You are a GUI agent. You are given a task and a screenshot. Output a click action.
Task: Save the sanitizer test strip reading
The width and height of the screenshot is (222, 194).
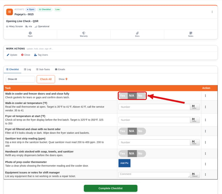tap(195, 142)
